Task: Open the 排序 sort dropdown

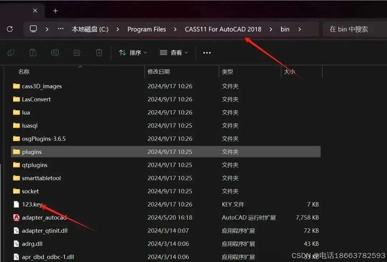Action: point(133,53)
